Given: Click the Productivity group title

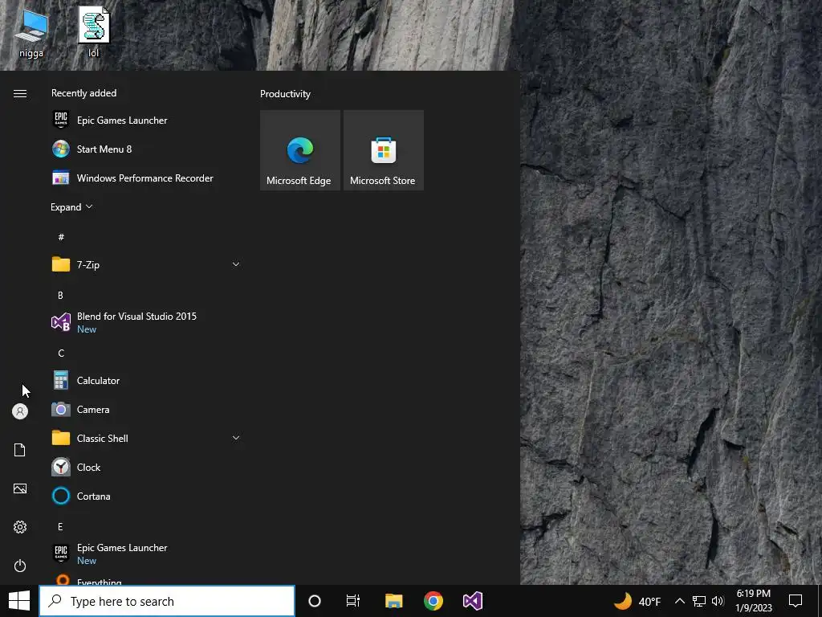Looking at the screenshot, I should pyautogui.click(x=285, y=94).
